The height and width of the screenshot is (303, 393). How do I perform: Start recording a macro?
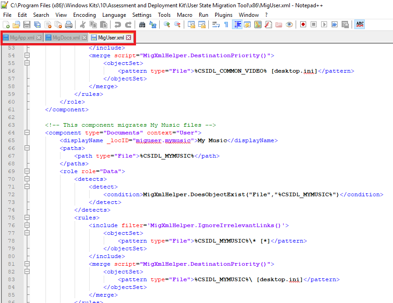[x=303, y=25]
